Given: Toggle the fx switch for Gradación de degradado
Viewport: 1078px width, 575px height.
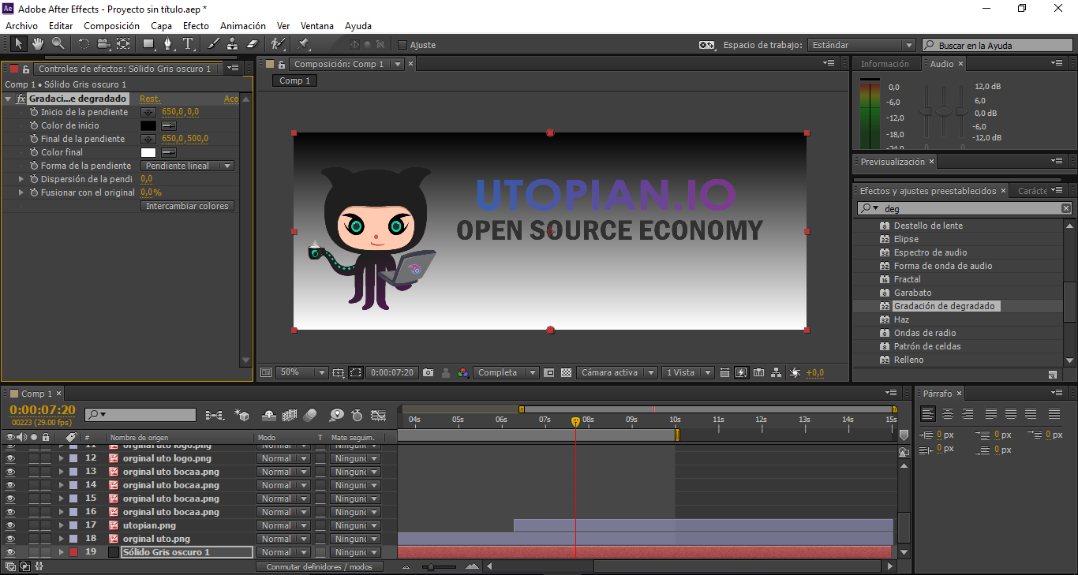Looking at the screenshot, I should pos(21,99).
